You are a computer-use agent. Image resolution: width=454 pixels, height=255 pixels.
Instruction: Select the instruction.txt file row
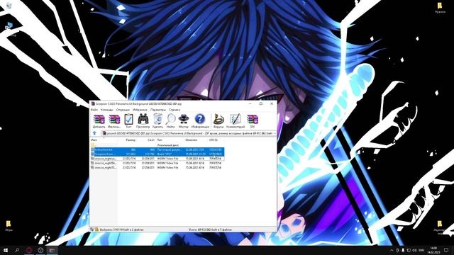click(157, 149)
